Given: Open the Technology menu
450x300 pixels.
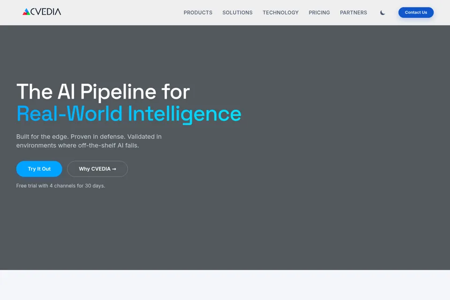Looking at the screenshot, I should pyautogui.click(x=281, y=13).
